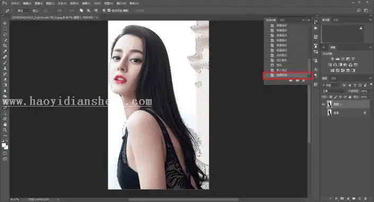Select the Rectangular Marquee tool
374x202 pixels.
pyautogui.click(x=5, y=29)
